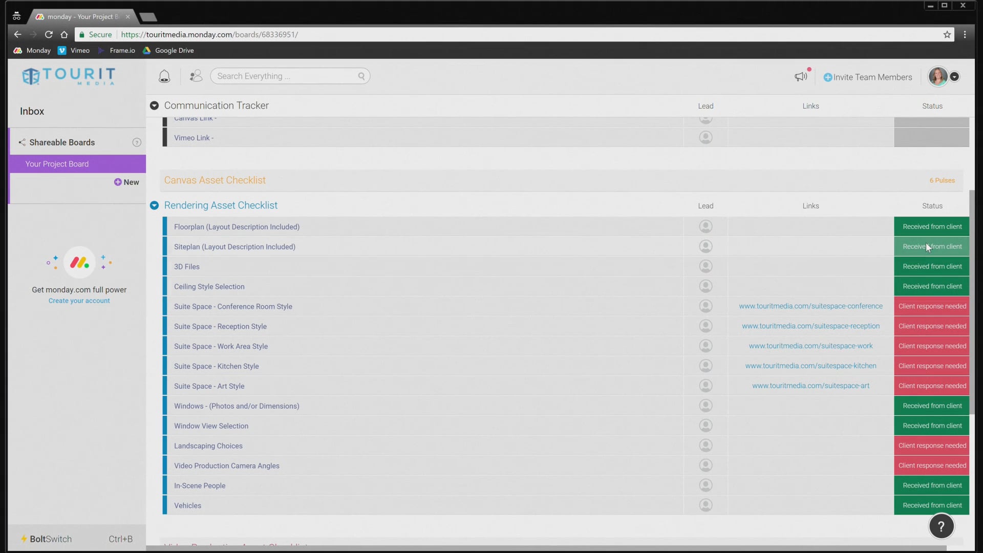Viewport: 983px width, 553px height.
Task: Collapse the Communication Tracker group
Action: (x=154, y=105)
